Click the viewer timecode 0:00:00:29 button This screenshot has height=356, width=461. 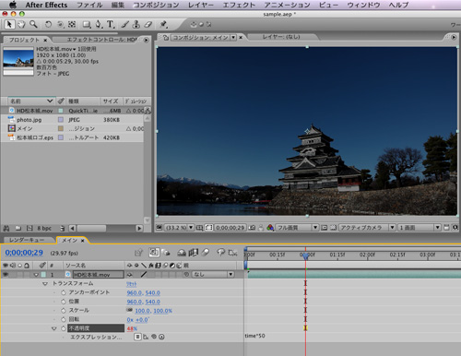230,228
